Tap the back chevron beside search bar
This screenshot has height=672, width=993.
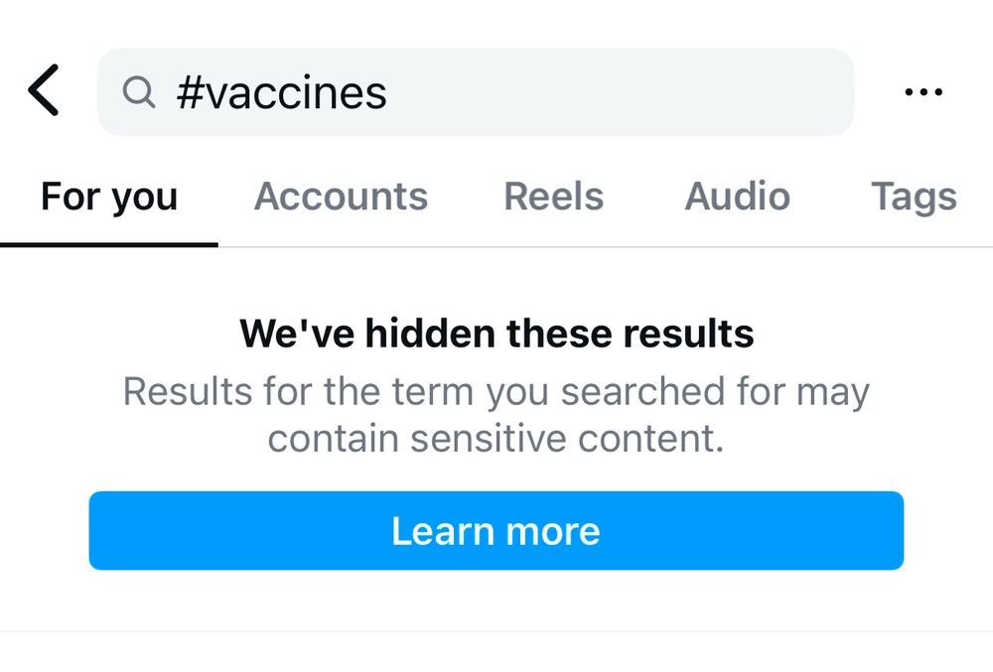(x=44, y=91)
